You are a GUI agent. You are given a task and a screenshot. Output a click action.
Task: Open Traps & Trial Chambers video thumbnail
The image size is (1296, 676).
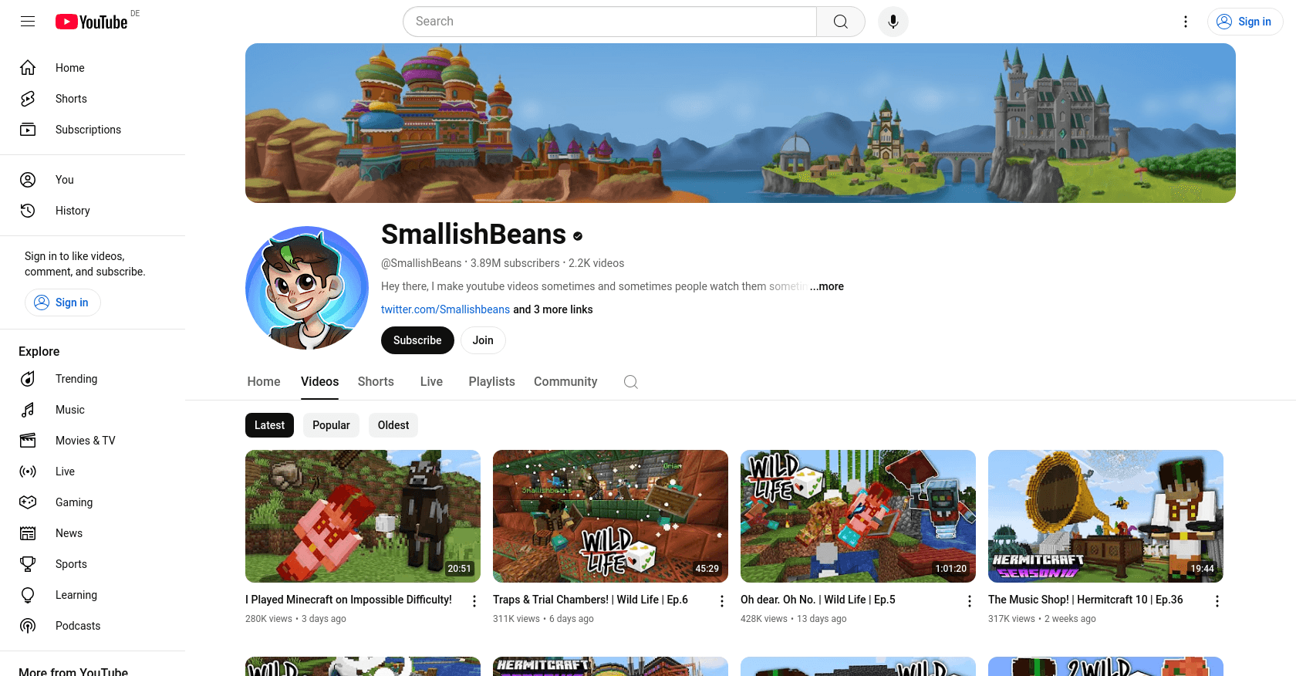coord(610,515)
